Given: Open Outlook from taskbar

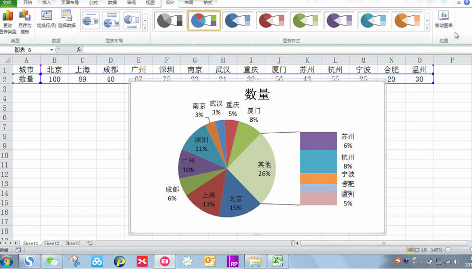Looking at the screenshot, I should click(x=210, y=261).
